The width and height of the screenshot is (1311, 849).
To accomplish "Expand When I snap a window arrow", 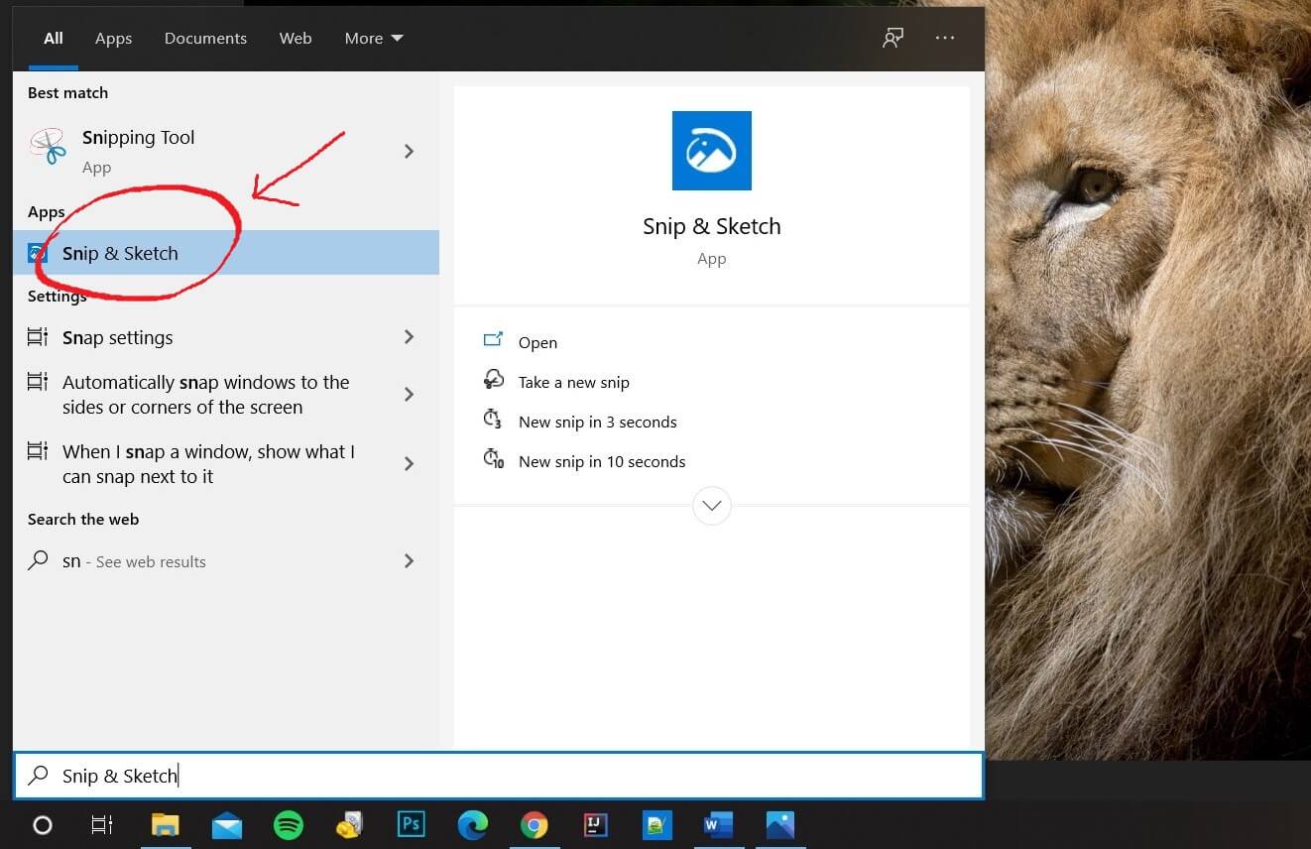I will coord(409,464).
